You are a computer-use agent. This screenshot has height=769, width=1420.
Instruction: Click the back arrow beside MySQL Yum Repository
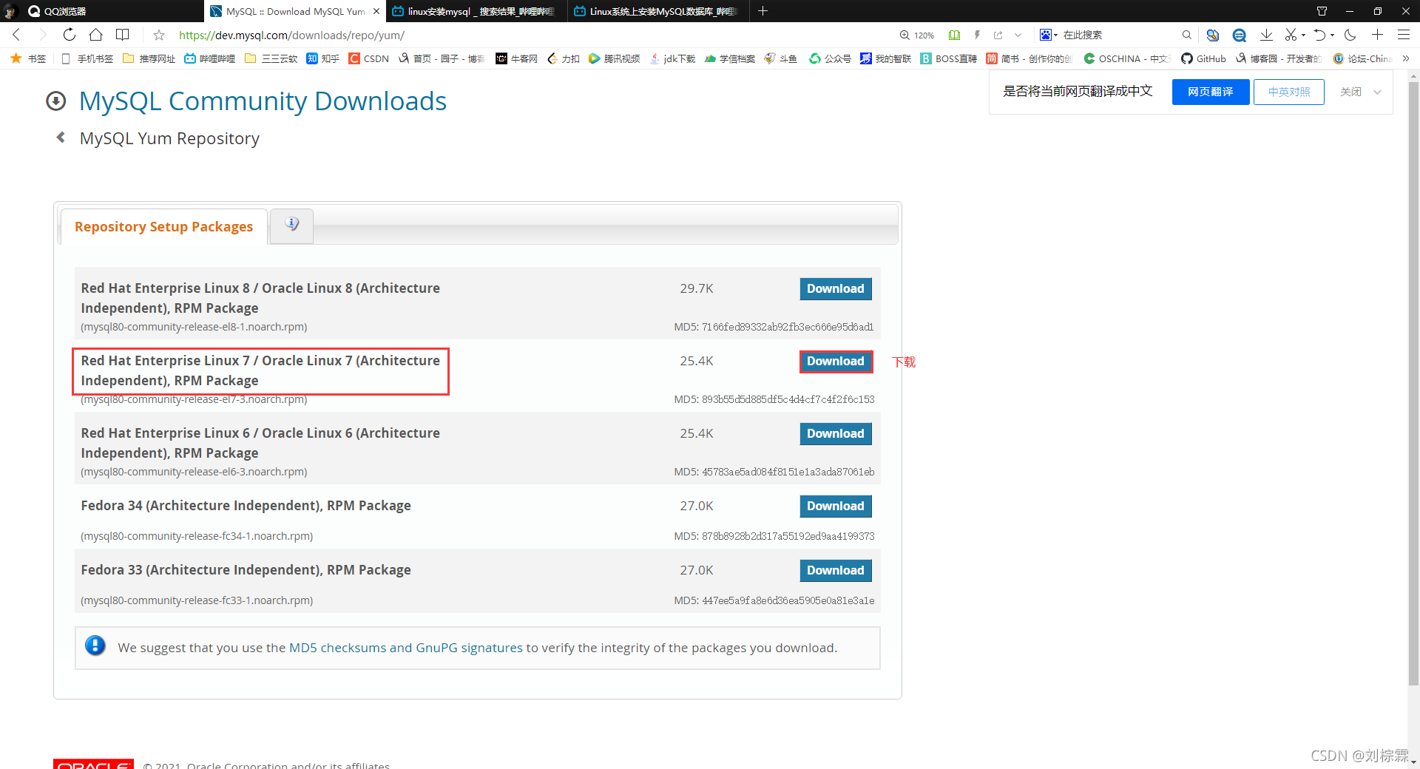coord(61,138)
